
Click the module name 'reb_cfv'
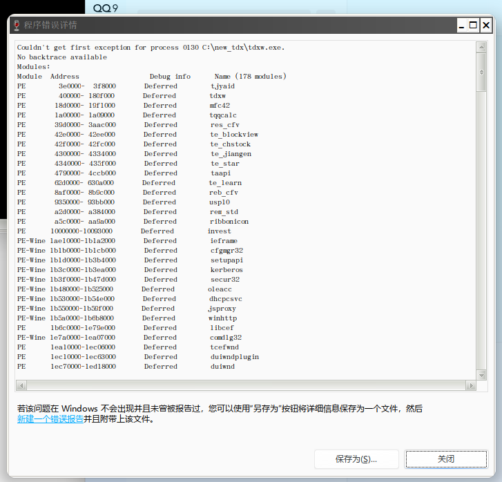[224, 193]
